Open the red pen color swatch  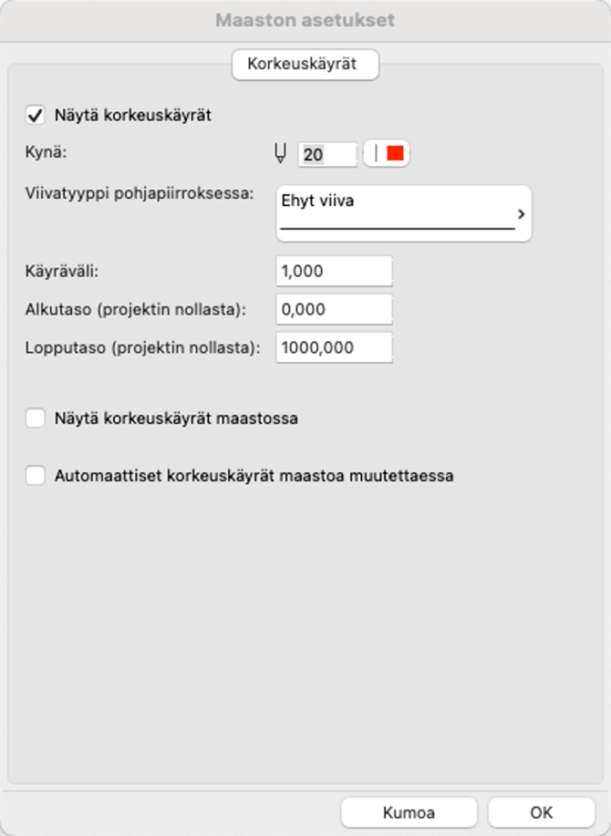click(x=394, y=153)
